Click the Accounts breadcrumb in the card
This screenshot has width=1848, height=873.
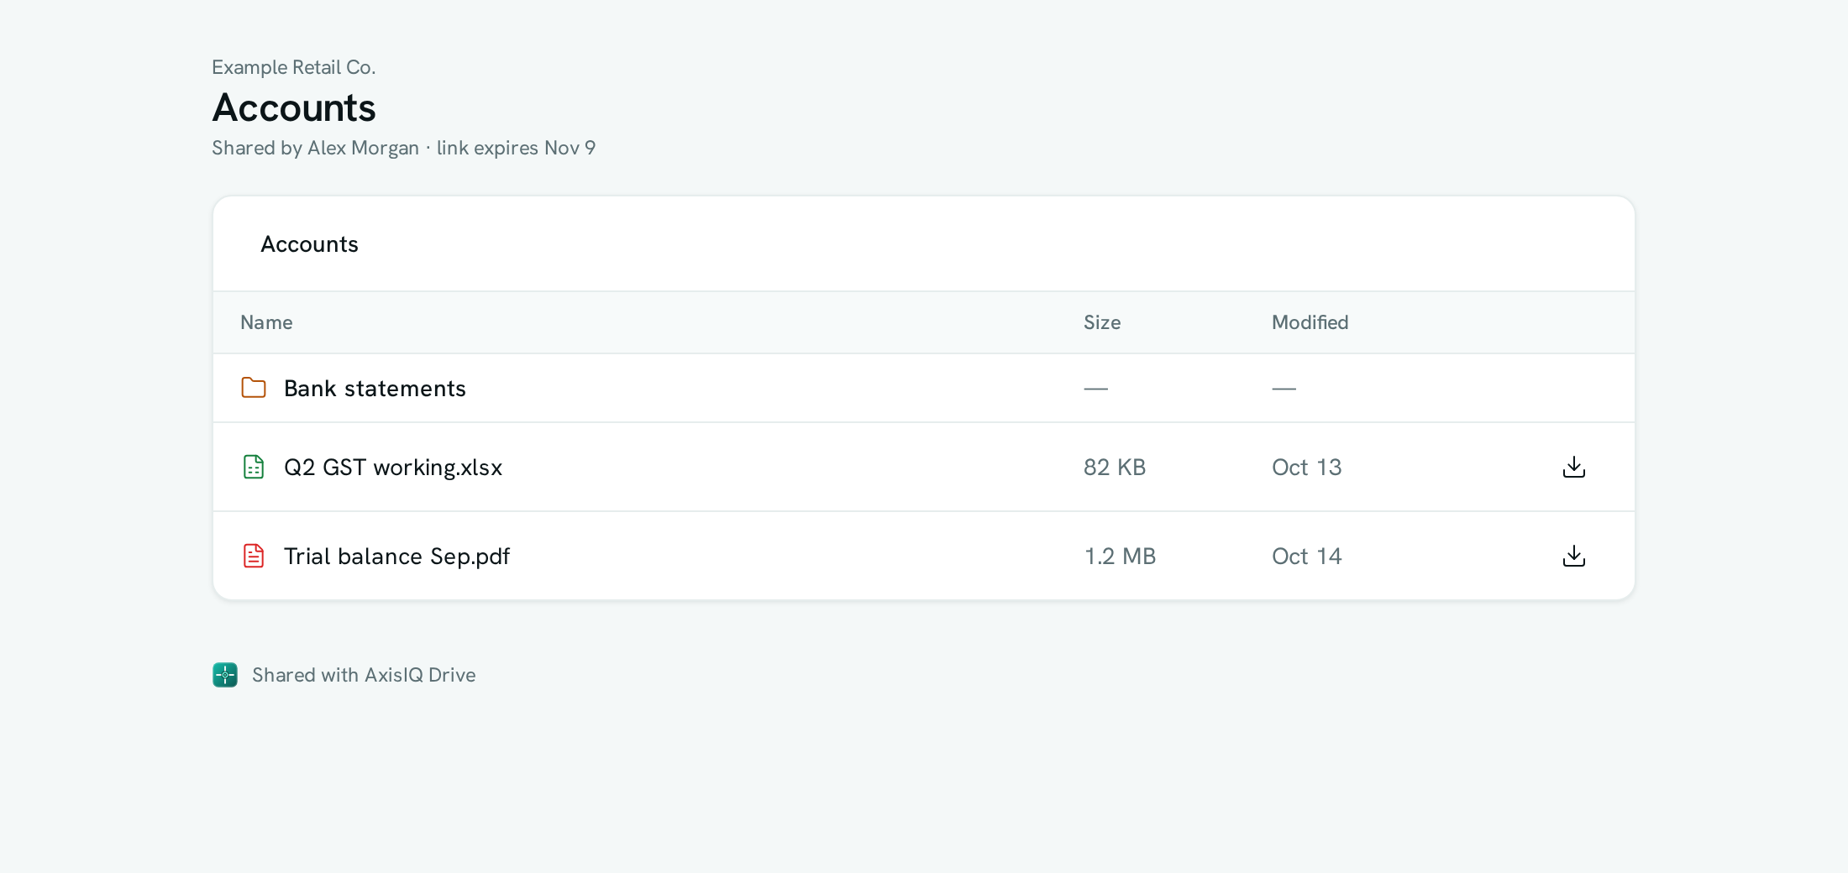coord(309,244)
